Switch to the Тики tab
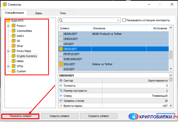 tap(63, 13)
